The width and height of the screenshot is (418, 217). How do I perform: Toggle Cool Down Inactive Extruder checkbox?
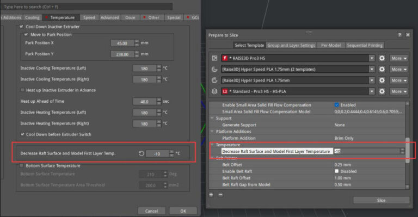(x=21, y=27)
